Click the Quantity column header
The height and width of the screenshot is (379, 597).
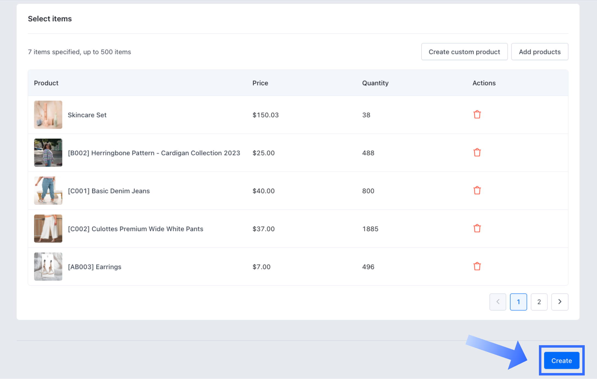[375, 83]
